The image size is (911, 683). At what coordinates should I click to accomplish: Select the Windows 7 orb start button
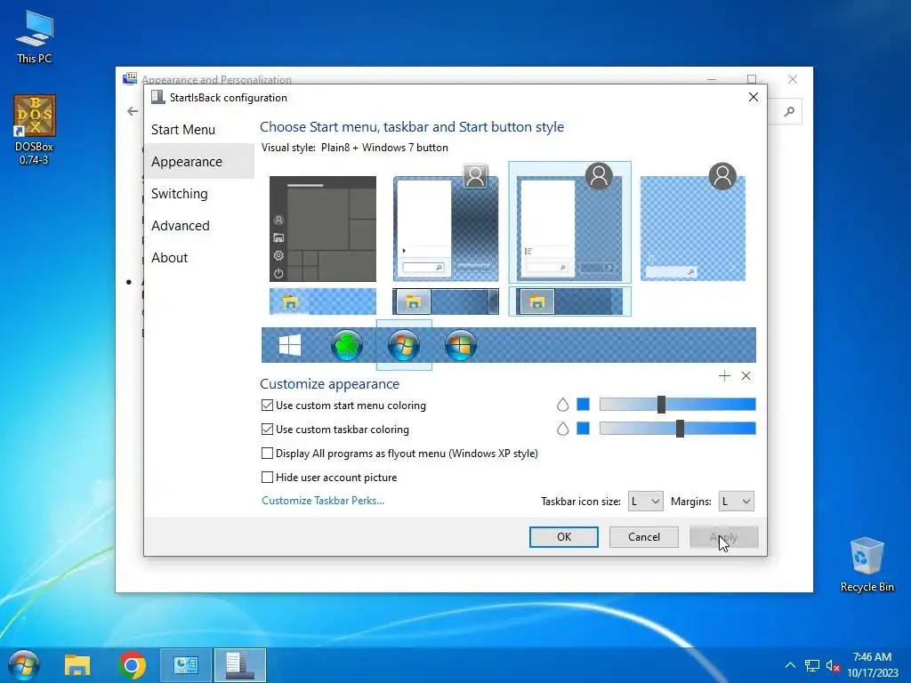click(404, 345)
